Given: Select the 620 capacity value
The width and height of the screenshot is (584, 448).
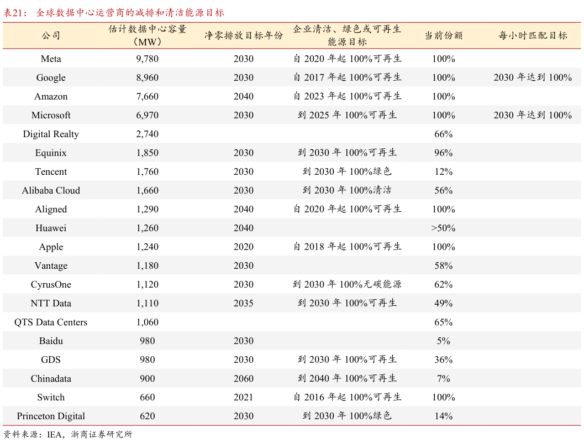Looking at the screenshot, I should point(148,416).
